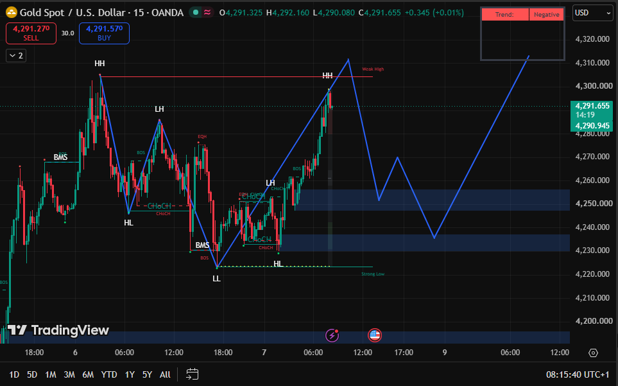Select the 1M time range
The width and height of the screenshot is (618, 386).
(x=51, y=374)
